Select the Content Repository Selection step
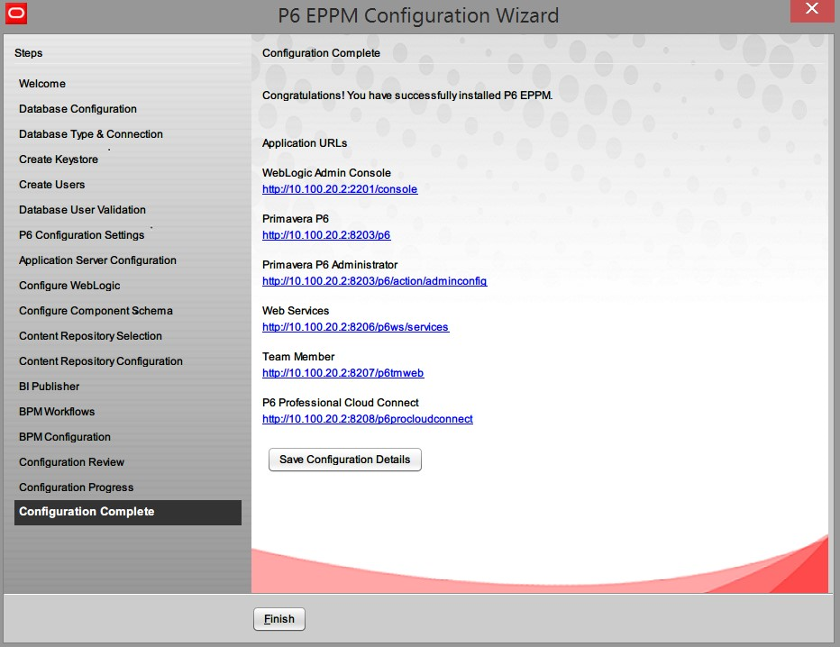The height and width of the screenshot is (647, 840). [x=90, y=336]
